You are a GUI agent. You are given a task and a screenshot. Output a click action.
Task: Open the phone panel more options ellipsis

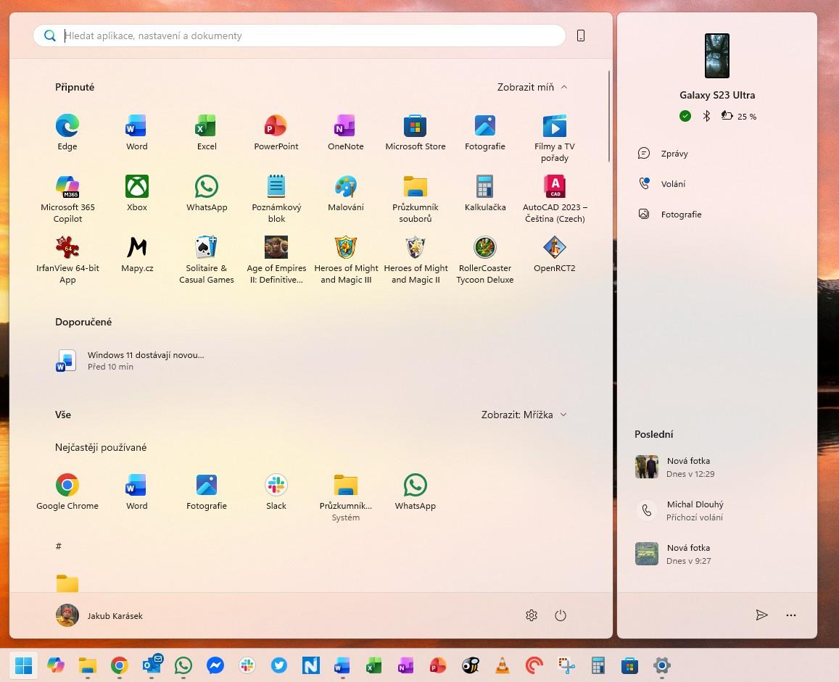point(791,615)
